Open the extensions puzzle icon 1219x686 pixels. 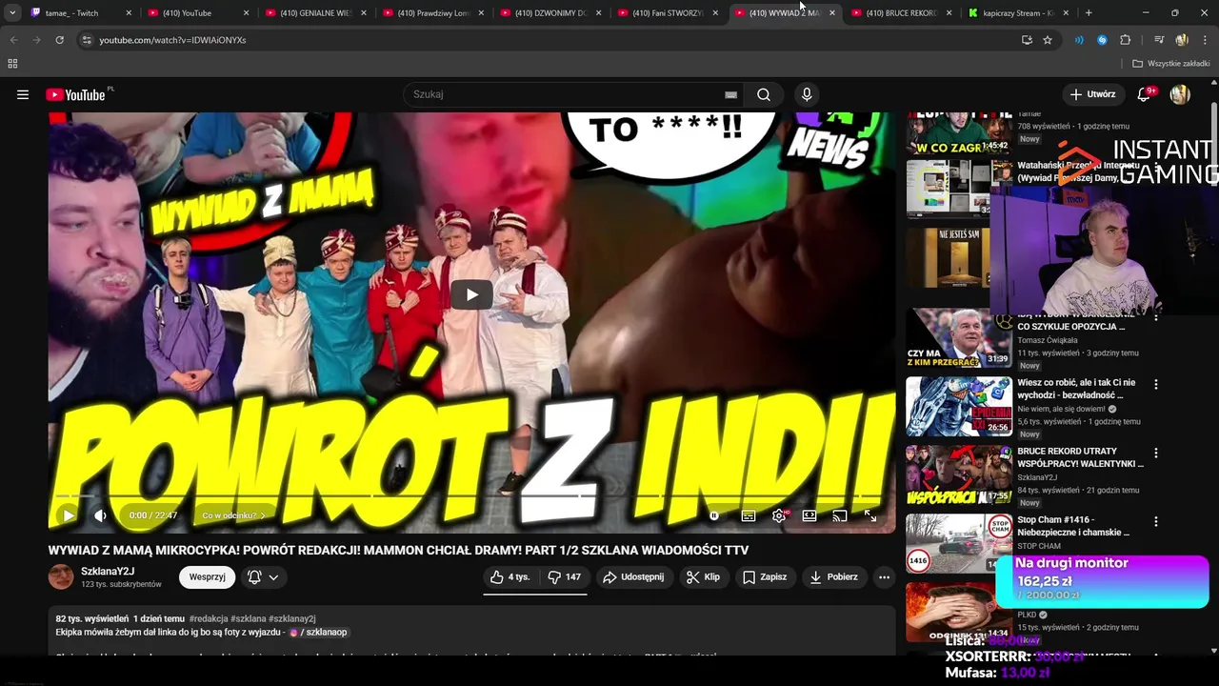[1126, 40]
